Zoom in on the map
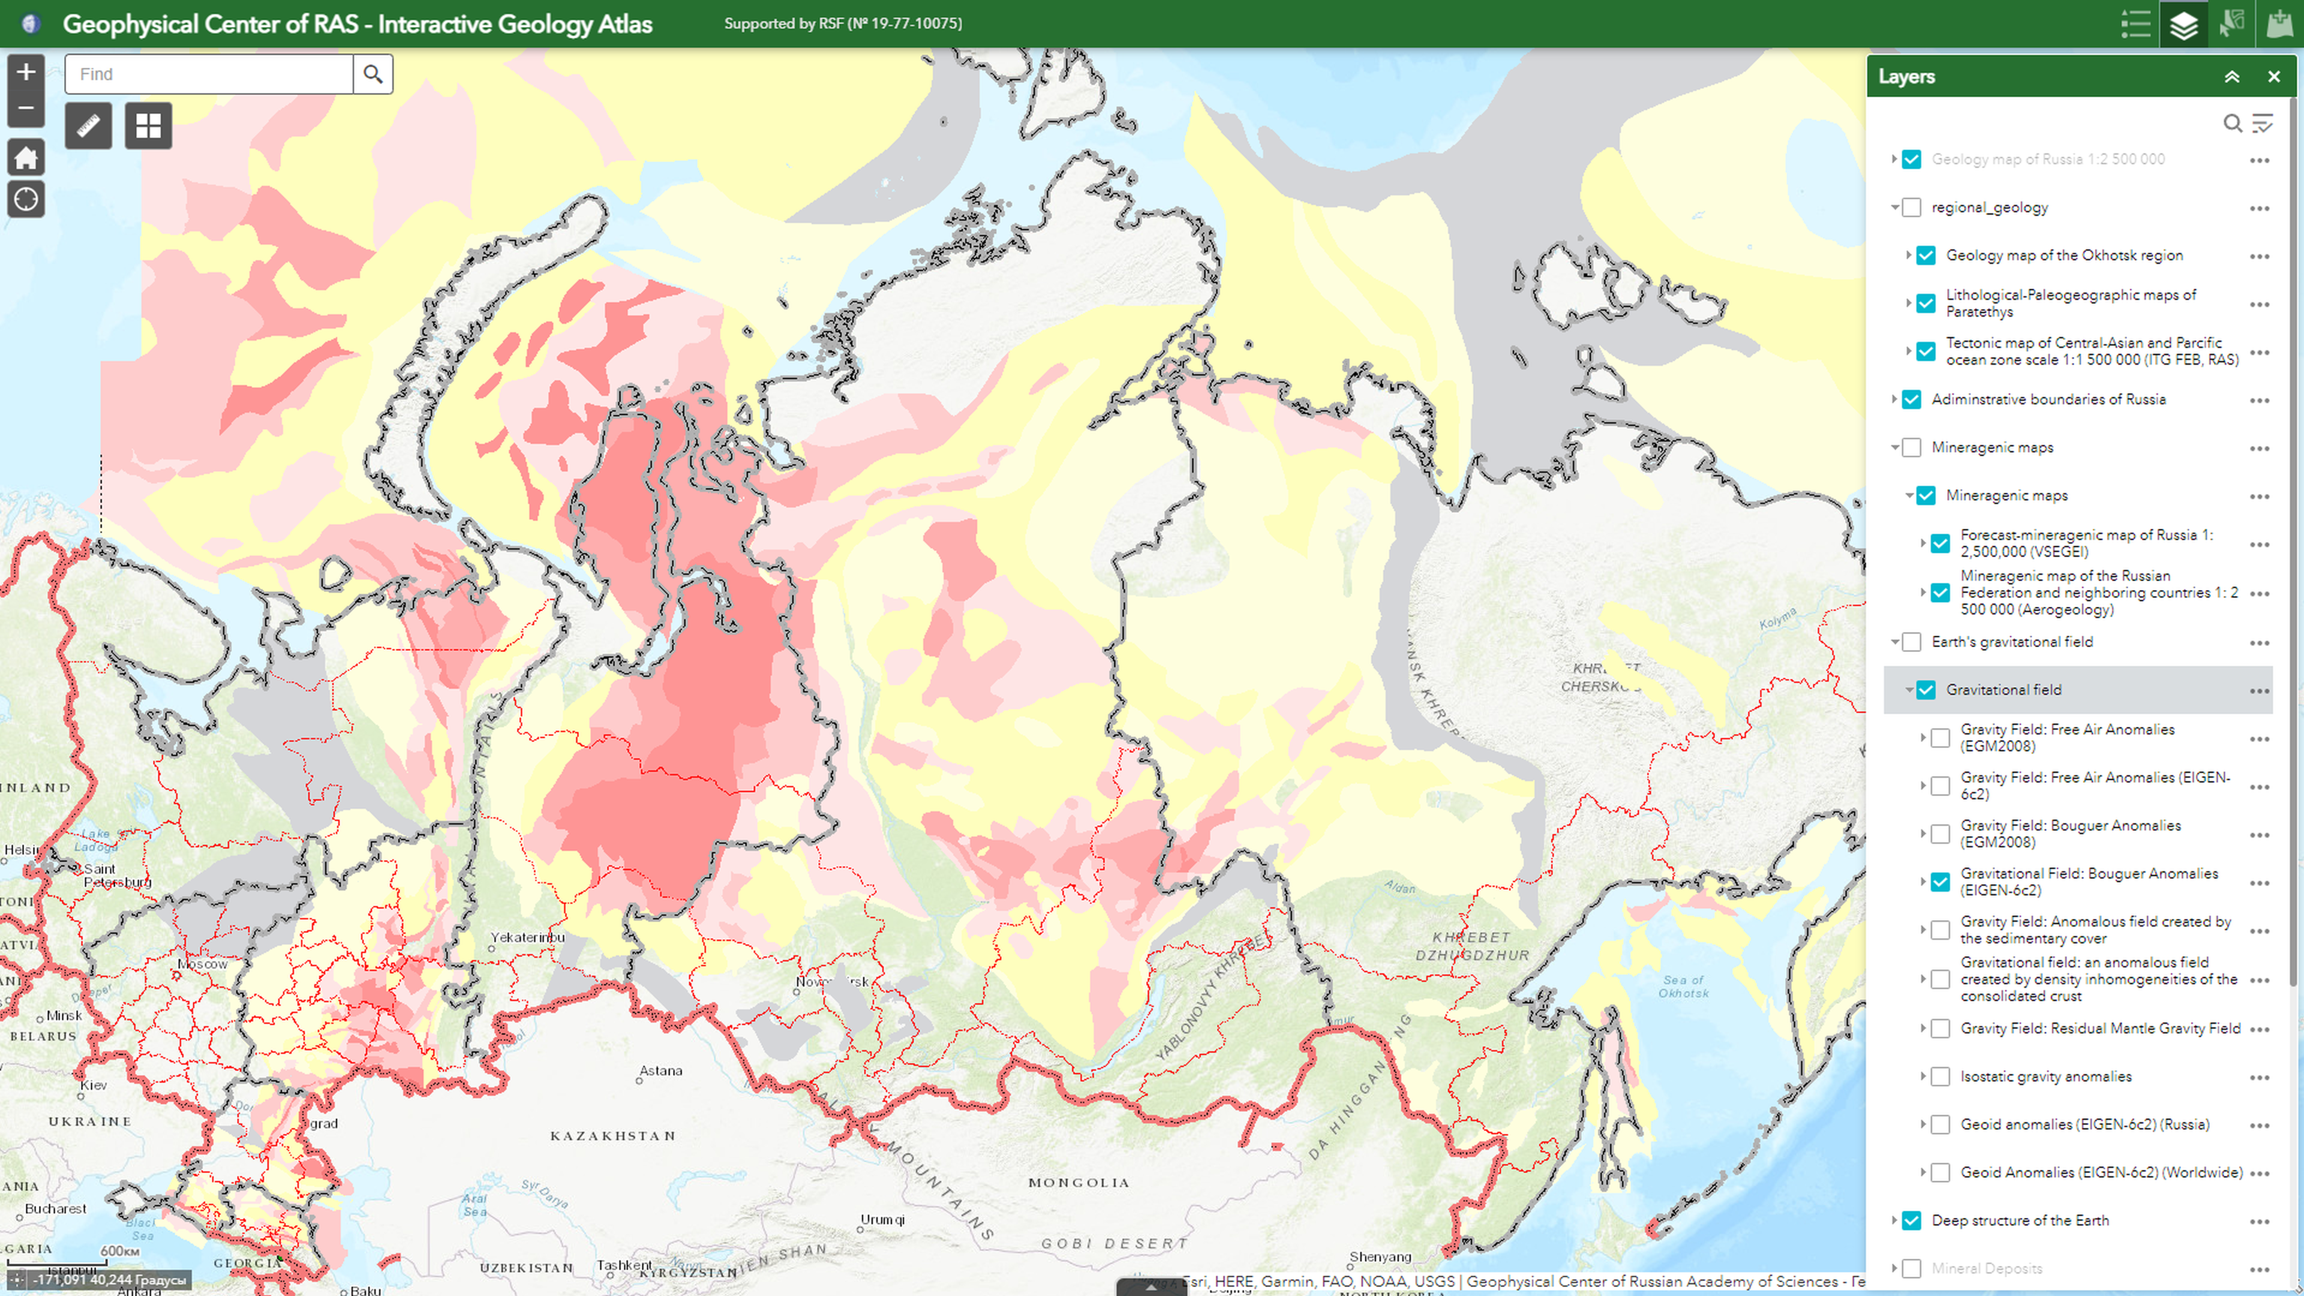The height and width of the screenshot is (1296, 2304). coord(26,71)
